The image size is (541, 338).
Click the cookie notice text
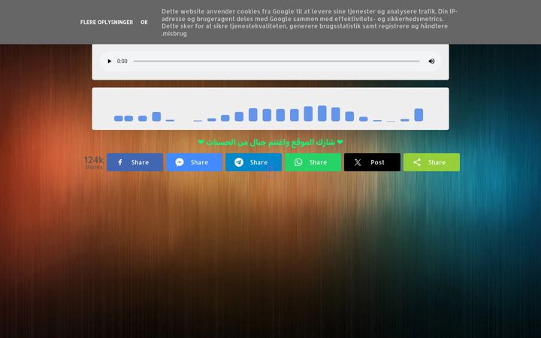[x=310, y=23]
